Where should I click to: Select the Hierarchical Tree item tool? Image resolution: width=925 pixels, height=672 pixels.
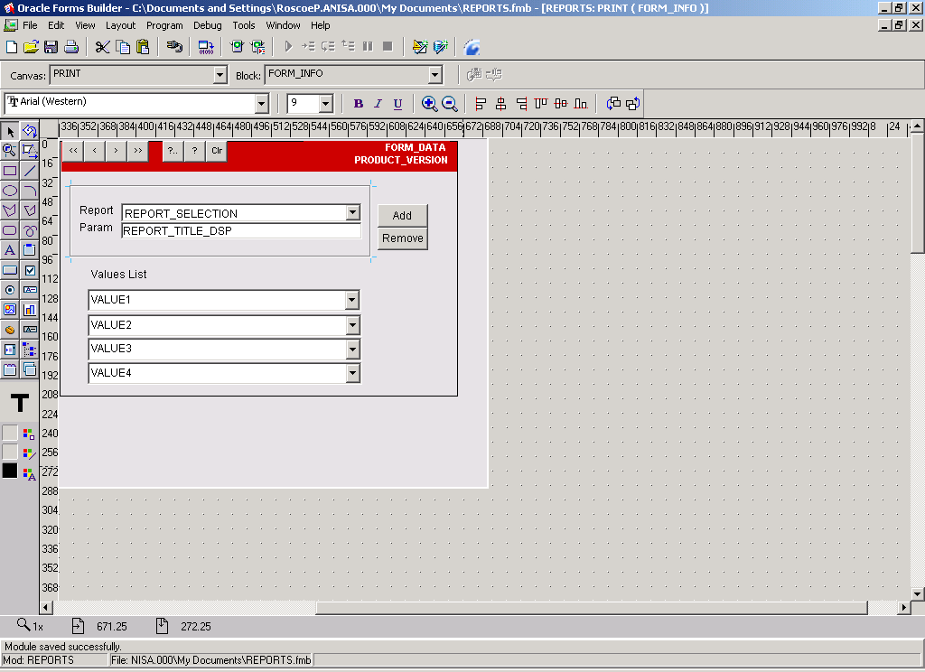[30, 350]
